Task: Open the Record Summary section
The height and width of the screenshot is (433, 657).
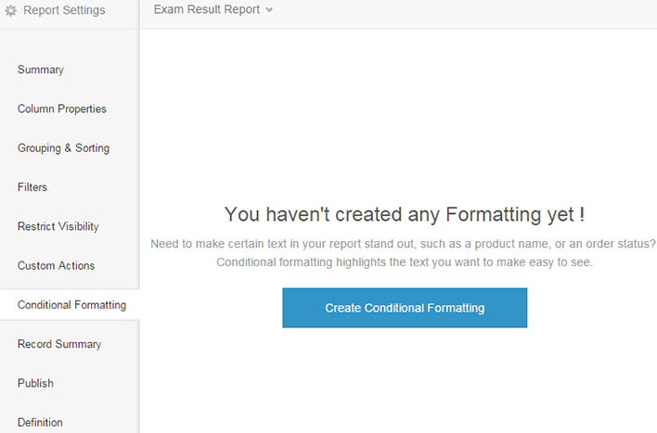Action: pyautogui.click(x=59, y=344)
